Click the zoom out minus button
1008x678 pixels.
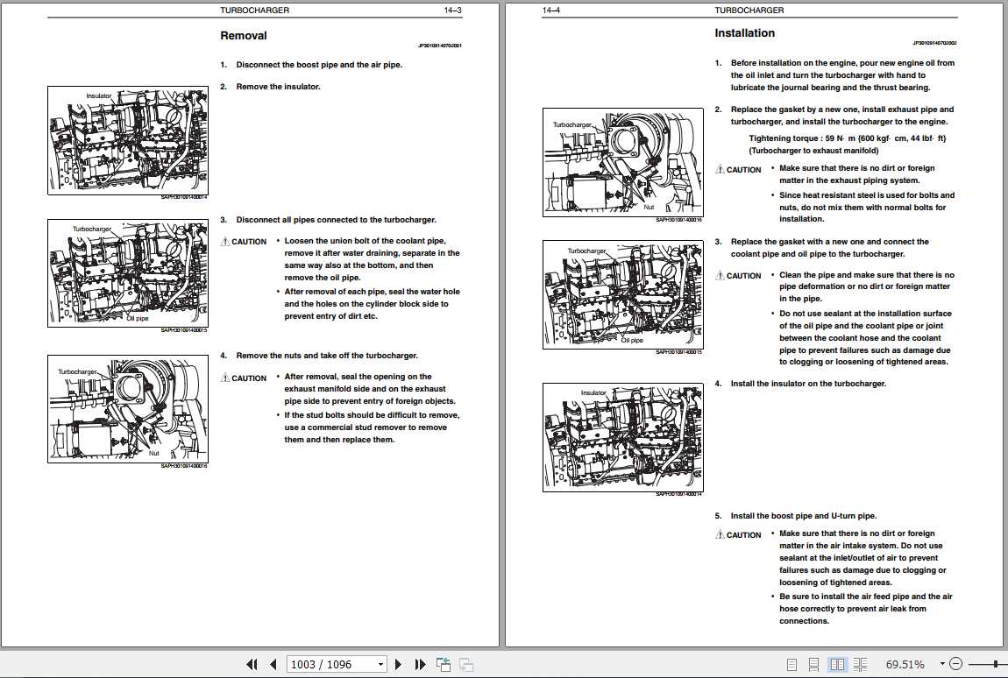pyautogui.click(x=955, y=665)
